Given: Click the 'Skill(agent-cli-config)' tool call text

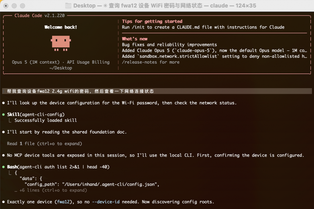Looking at the screenshot, I should click(x=36, y=115).
